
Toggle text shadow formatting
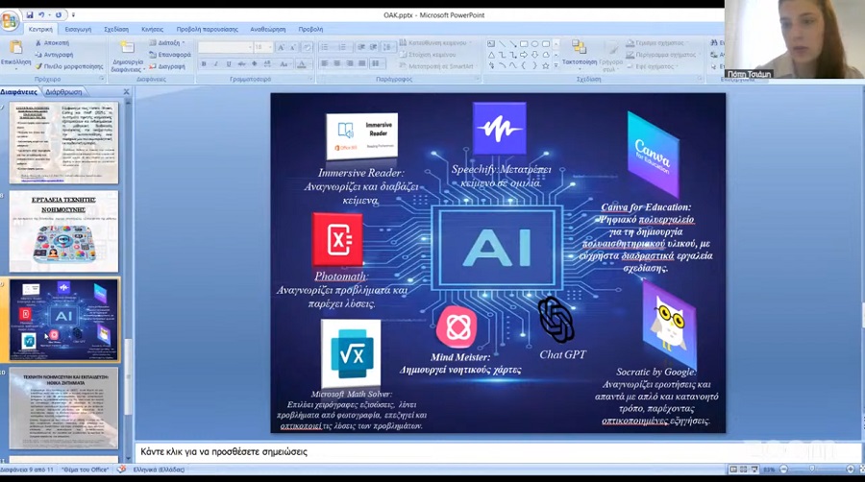[x=255, y=64]
